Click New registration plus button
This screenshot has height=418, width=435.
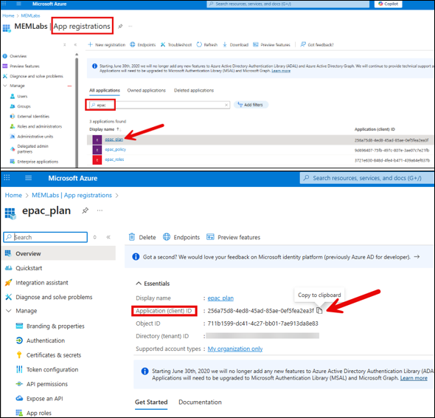click(106, 45)
